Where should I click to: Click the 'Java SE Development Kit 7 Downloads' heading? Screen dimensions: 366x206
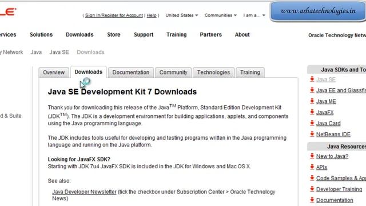point(122,92)
